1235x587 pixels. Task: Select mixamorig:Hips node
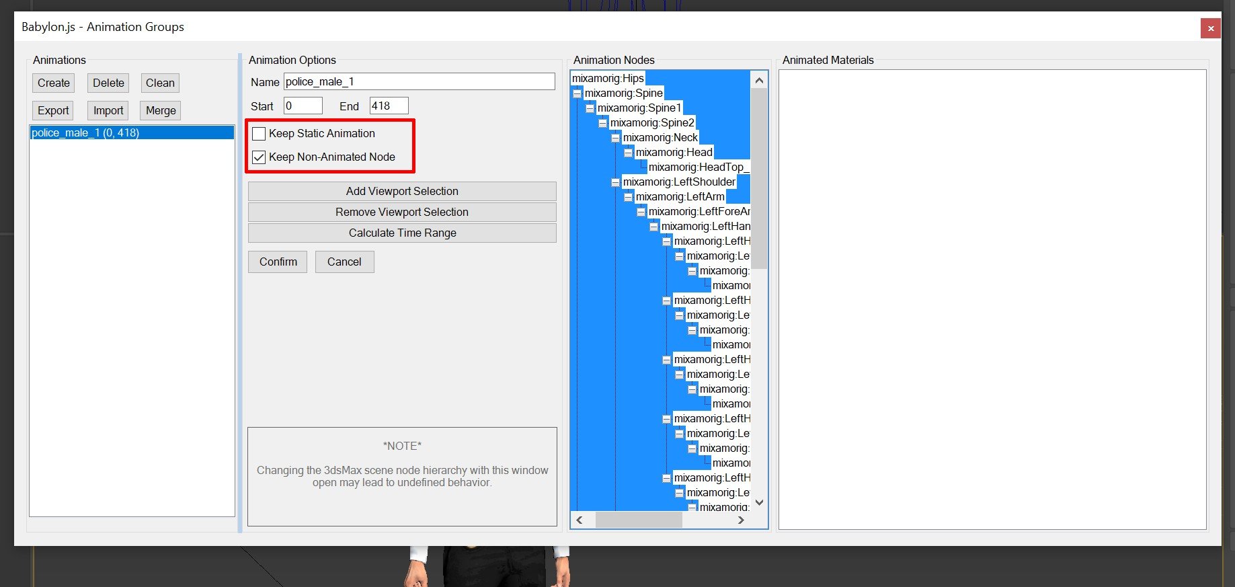608,78
